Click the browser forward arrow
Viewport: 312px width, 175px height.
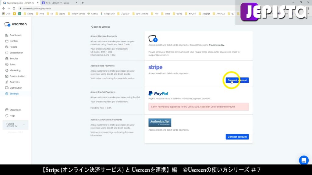(9, 8)
